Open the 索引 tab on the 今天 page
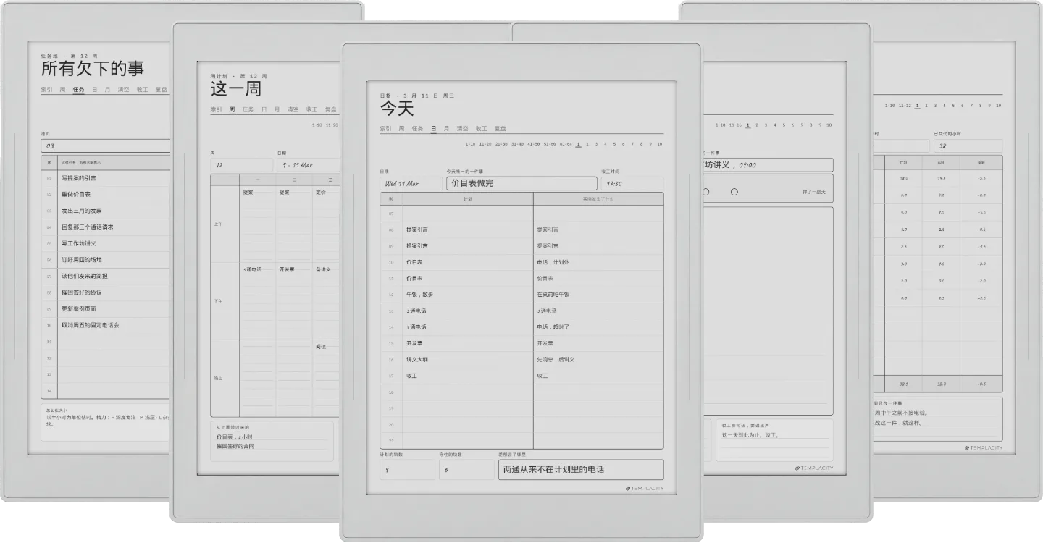 (385, 128)
